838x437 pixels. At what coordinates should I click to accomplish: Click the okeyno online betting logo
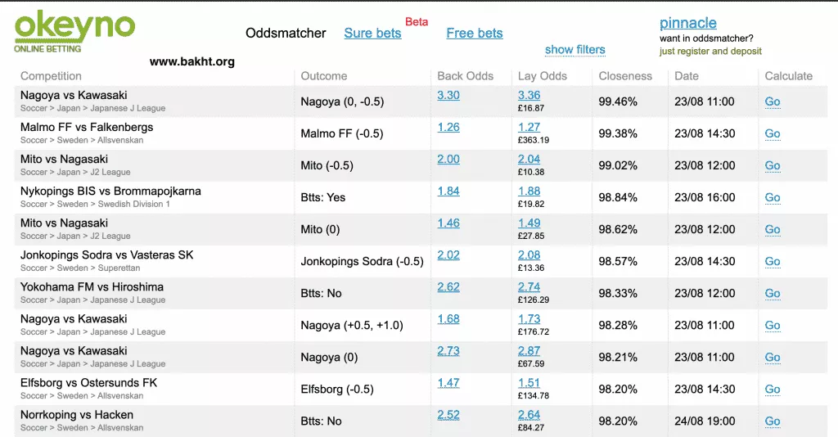click(74, 32)
